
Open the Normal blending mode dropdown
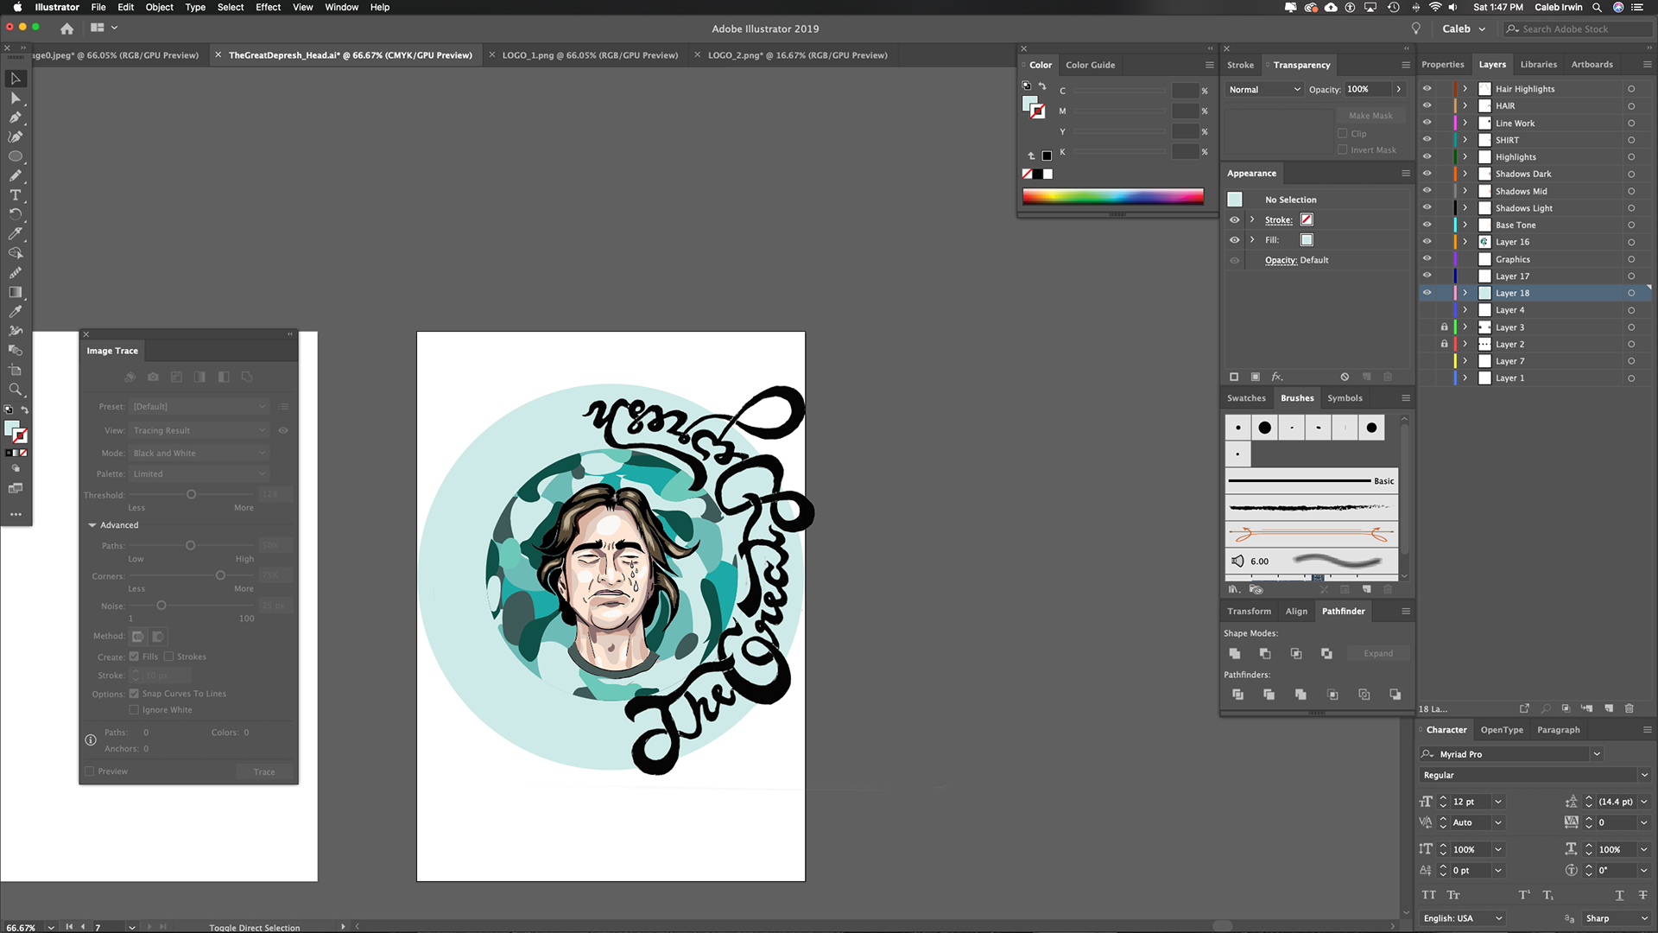pos(1264,89)
